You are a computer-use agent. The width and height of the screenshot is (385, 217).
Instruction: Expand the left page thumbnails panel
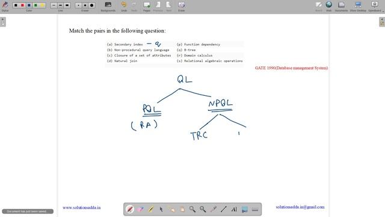pyautogui.click(x=2, y=22)
